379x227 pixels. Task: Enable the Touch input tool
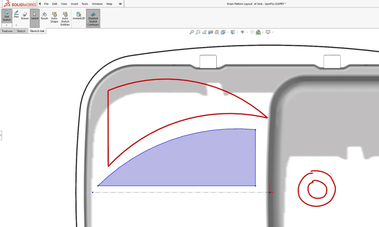click(44, 16)
